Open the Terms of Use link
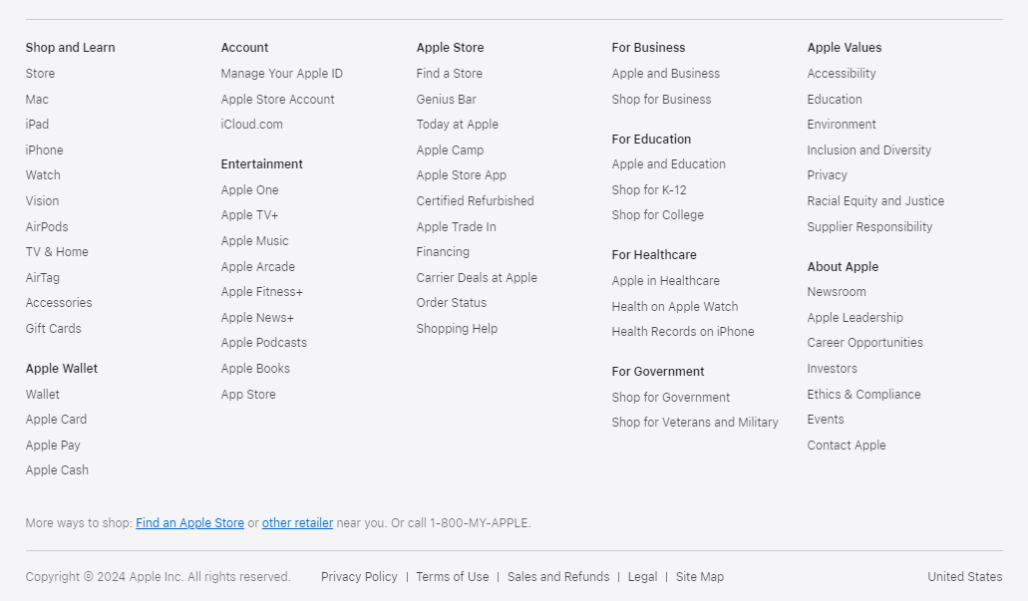Screen dimensions: 1028x601 [452, 577]
